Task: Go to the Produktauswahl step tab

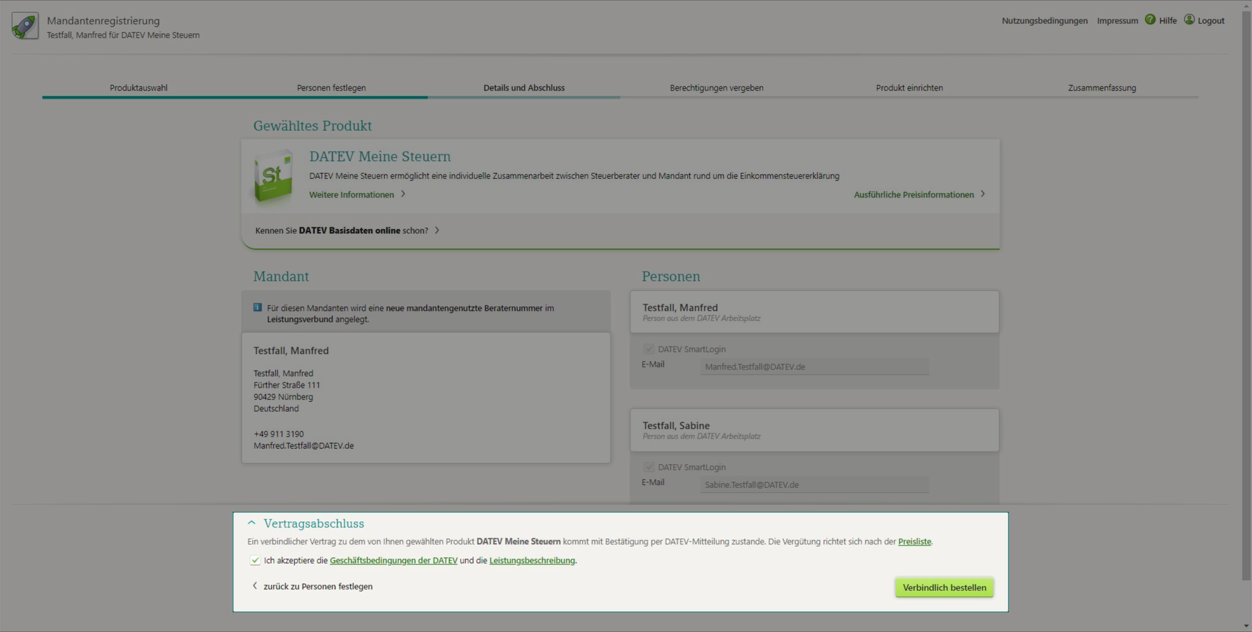Action: point(138,88)
